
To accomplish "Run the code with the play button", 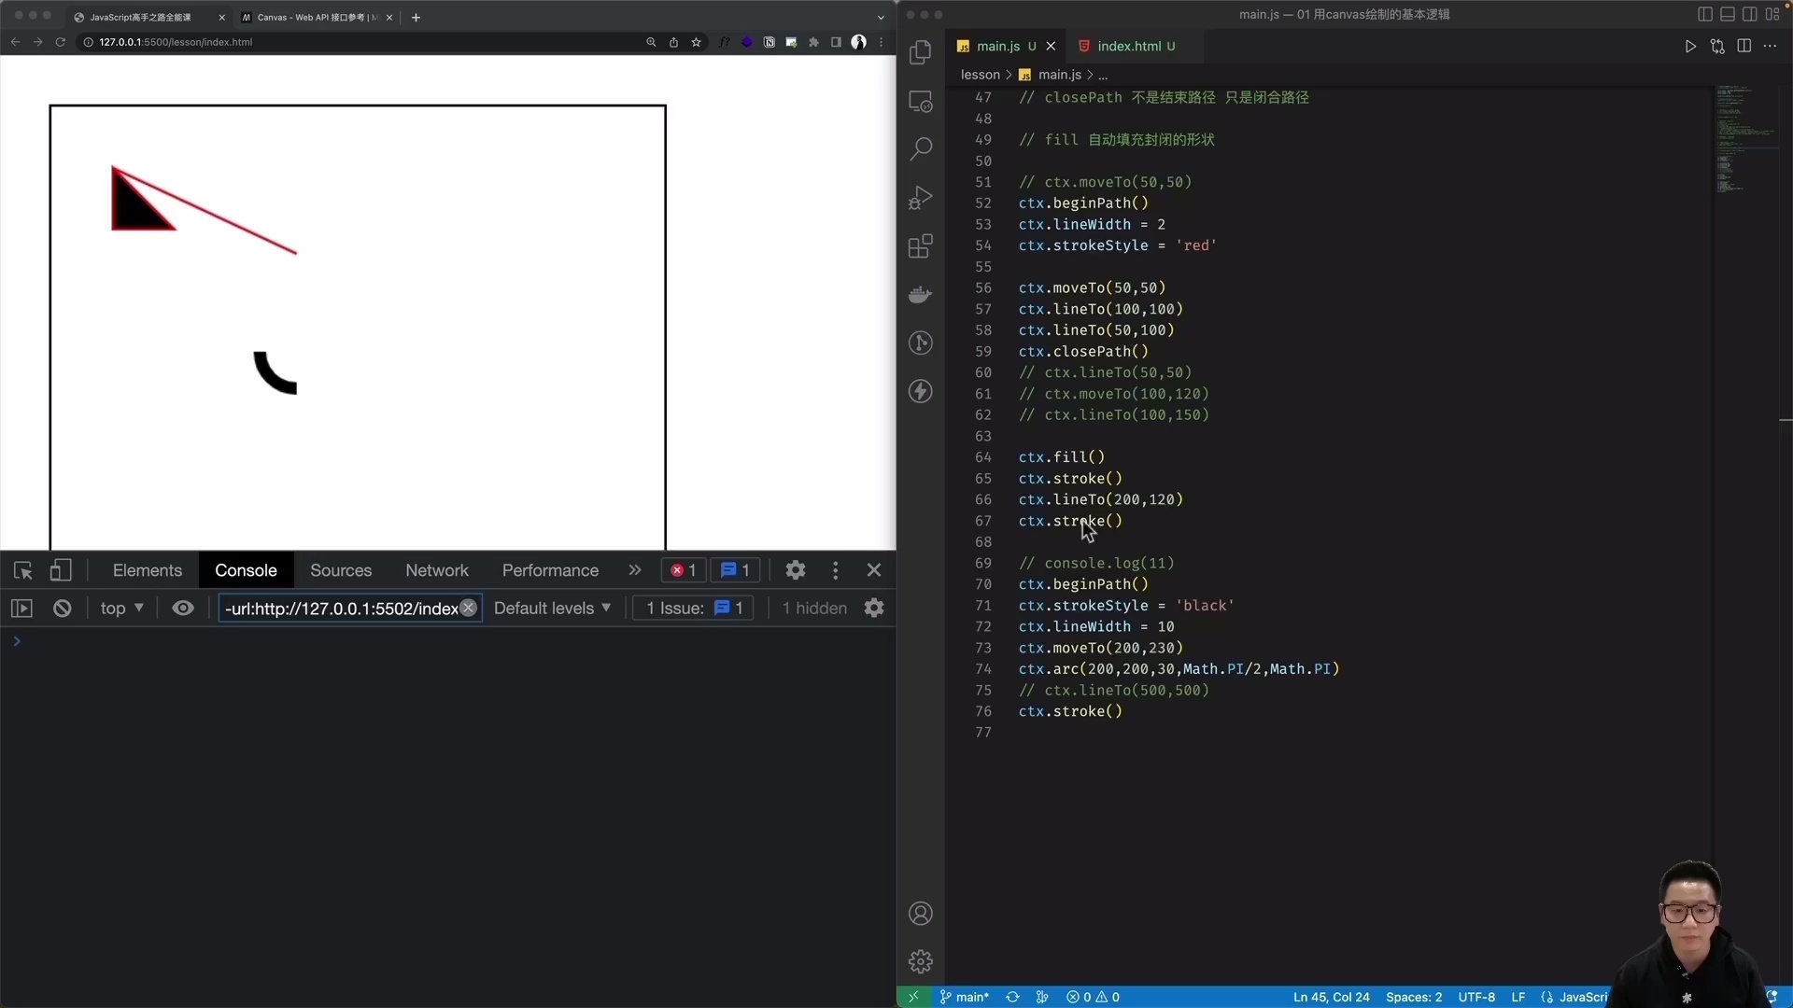I will [x=1690, y=46].
